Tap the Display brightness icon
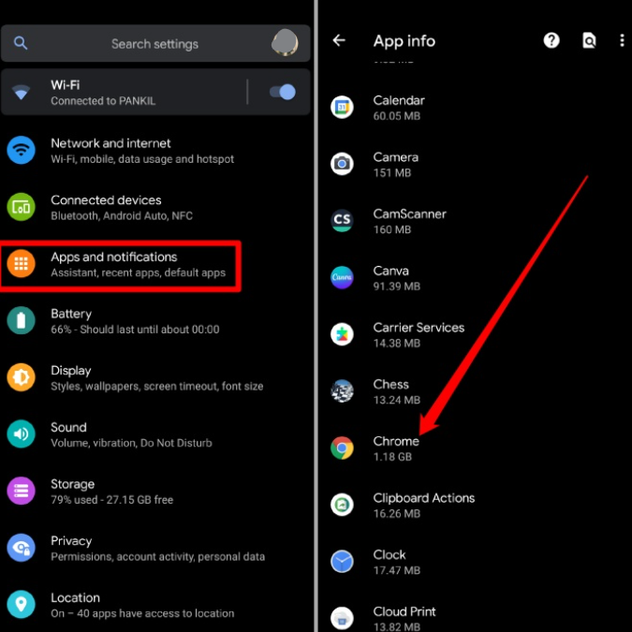The image size is (632, 632). pos(21,377)
